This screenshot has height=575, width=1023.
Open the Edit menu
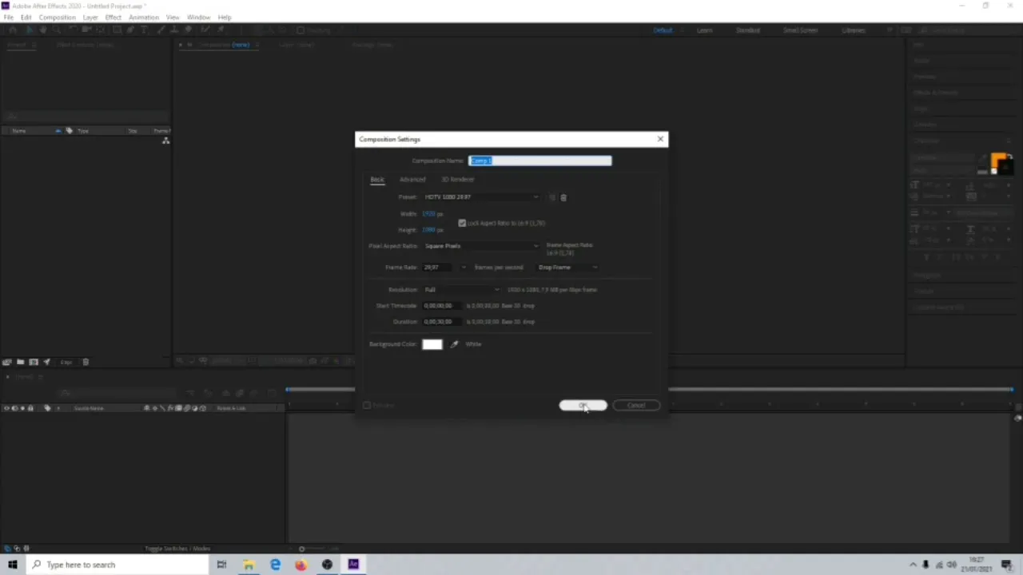point(26,17)
